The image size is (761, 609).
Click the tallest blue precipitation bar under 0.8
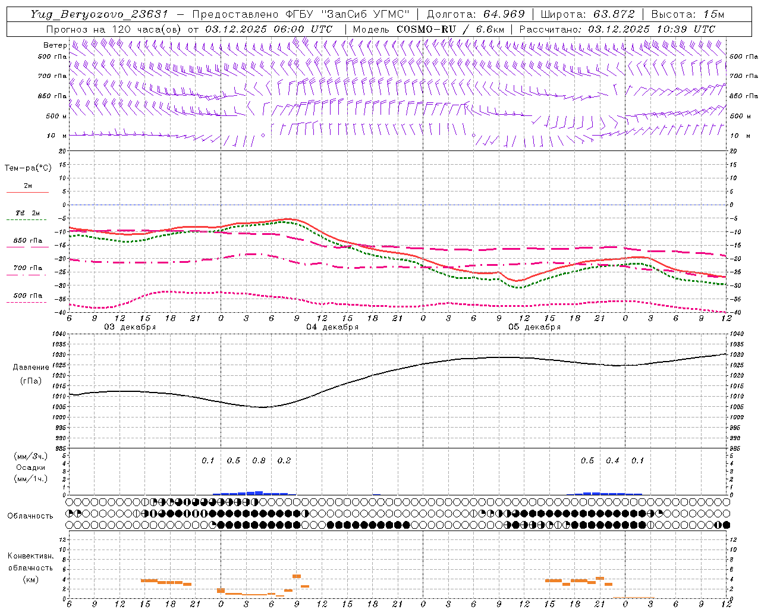point(259,492)
